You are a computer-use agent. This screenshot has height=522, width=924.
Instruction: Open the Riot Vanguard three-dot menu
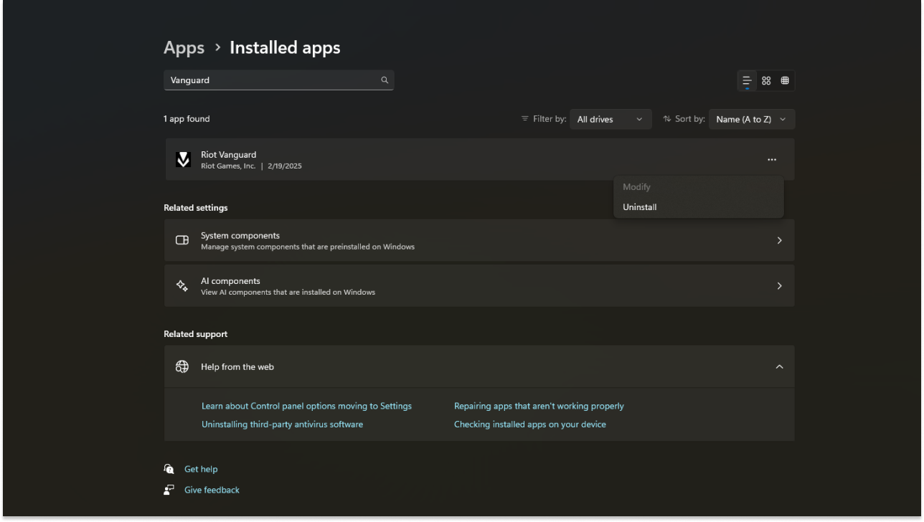point(772,160)
